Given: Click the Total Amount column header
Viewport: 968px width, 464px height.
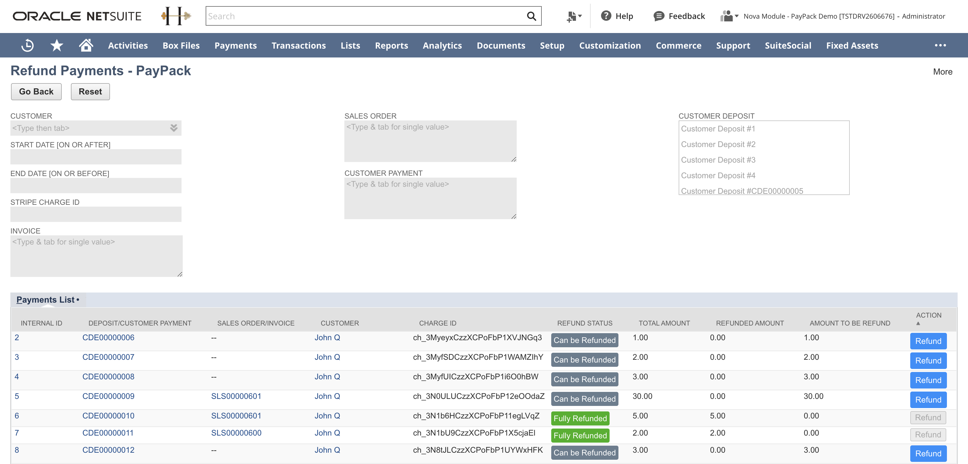Looking at the screenshot, I should coord(664,323).
